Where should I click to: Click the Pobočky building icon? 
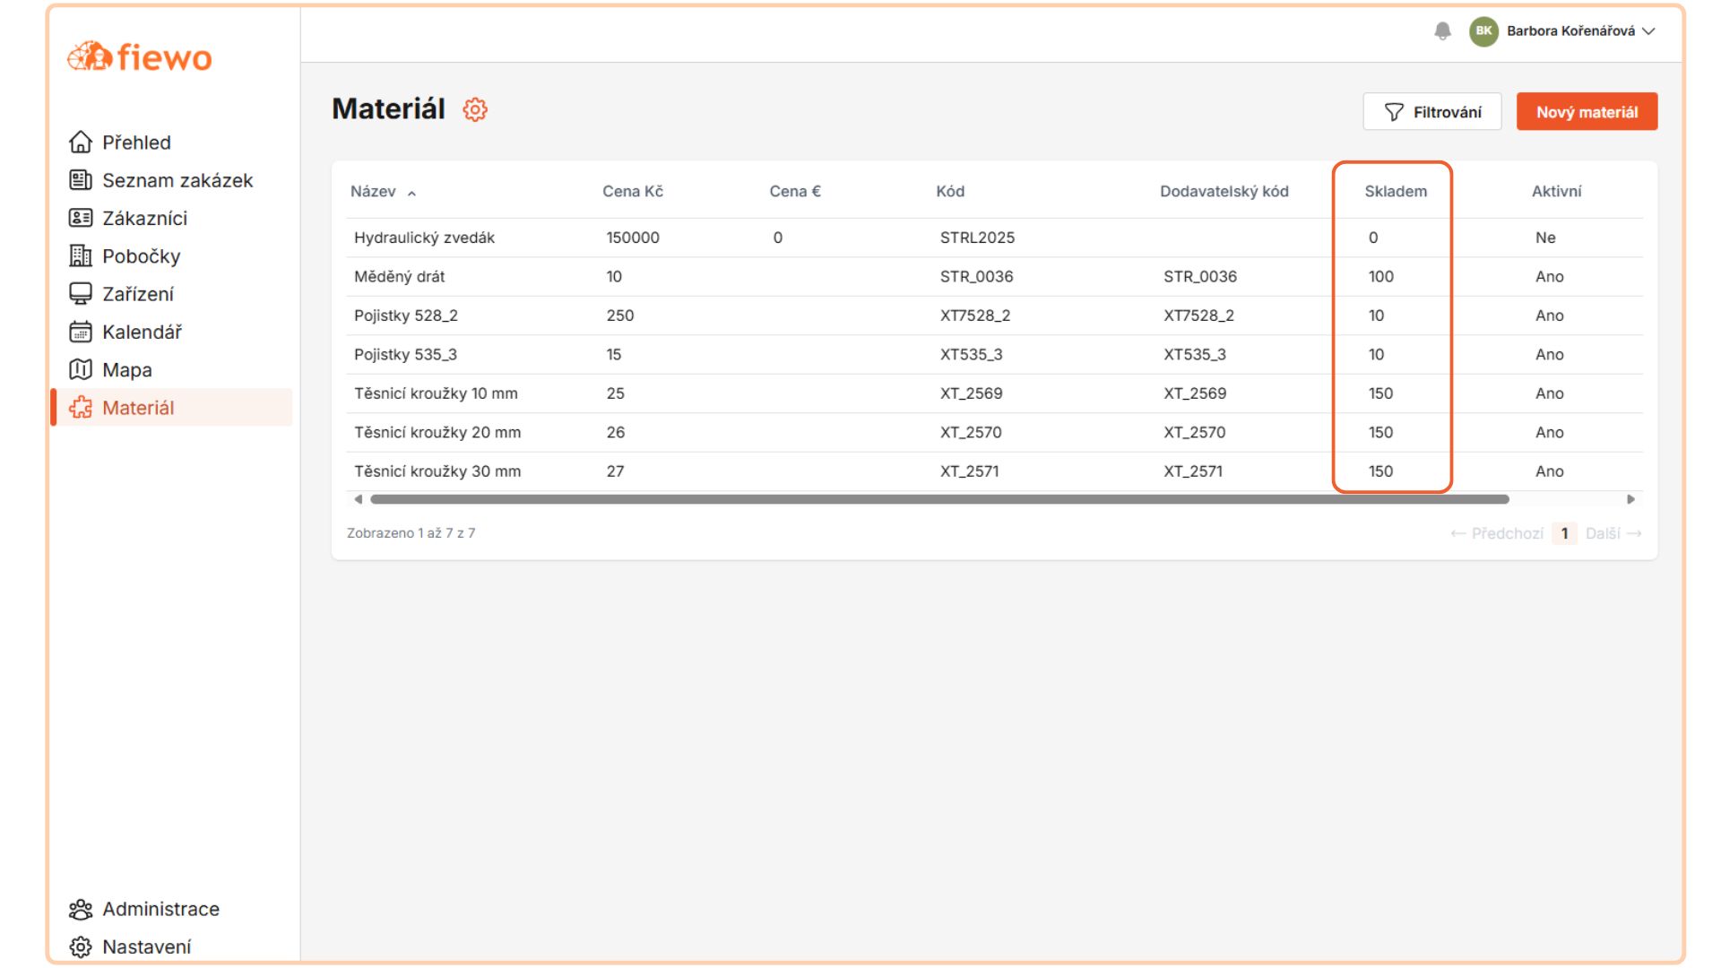(x=81, y=256)
